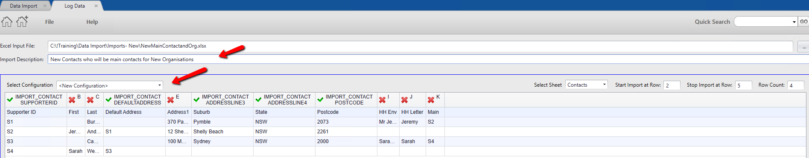This screenshot has height=158, width=809.
Task: Open the Select Configuration dropdown
Action: pyautogui.click(x=110, y=85)
